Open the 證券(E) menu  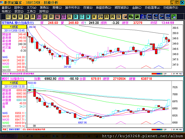[18, 7]
